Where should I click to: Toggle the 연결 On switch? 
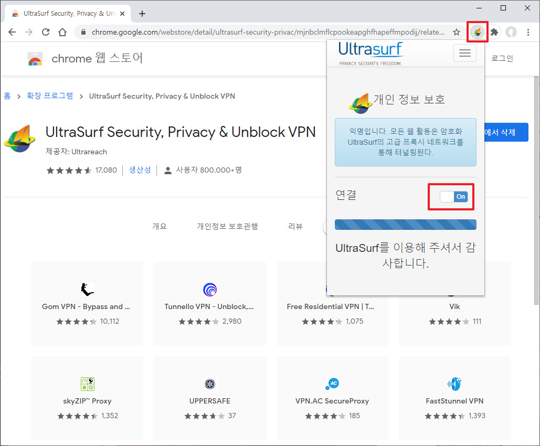(x=453, y=197)
